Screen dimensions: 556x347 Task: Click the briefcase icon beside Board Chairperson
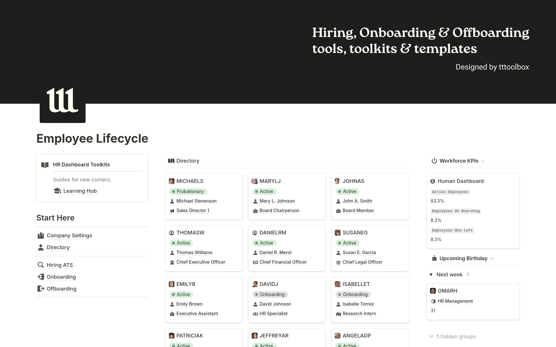coord(255,211)
